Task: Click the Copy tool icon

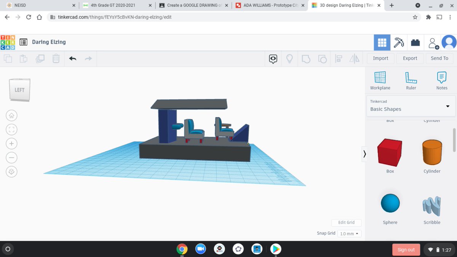Action: point(8,59)
